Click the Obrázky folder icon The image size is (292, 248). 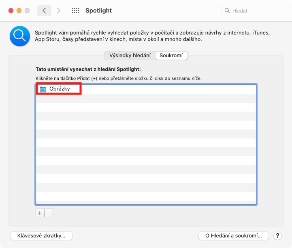43,89
